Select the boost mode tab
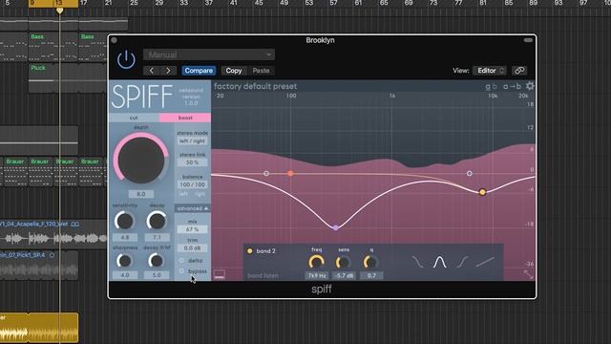The image size is (611, 344). [185, 118]
